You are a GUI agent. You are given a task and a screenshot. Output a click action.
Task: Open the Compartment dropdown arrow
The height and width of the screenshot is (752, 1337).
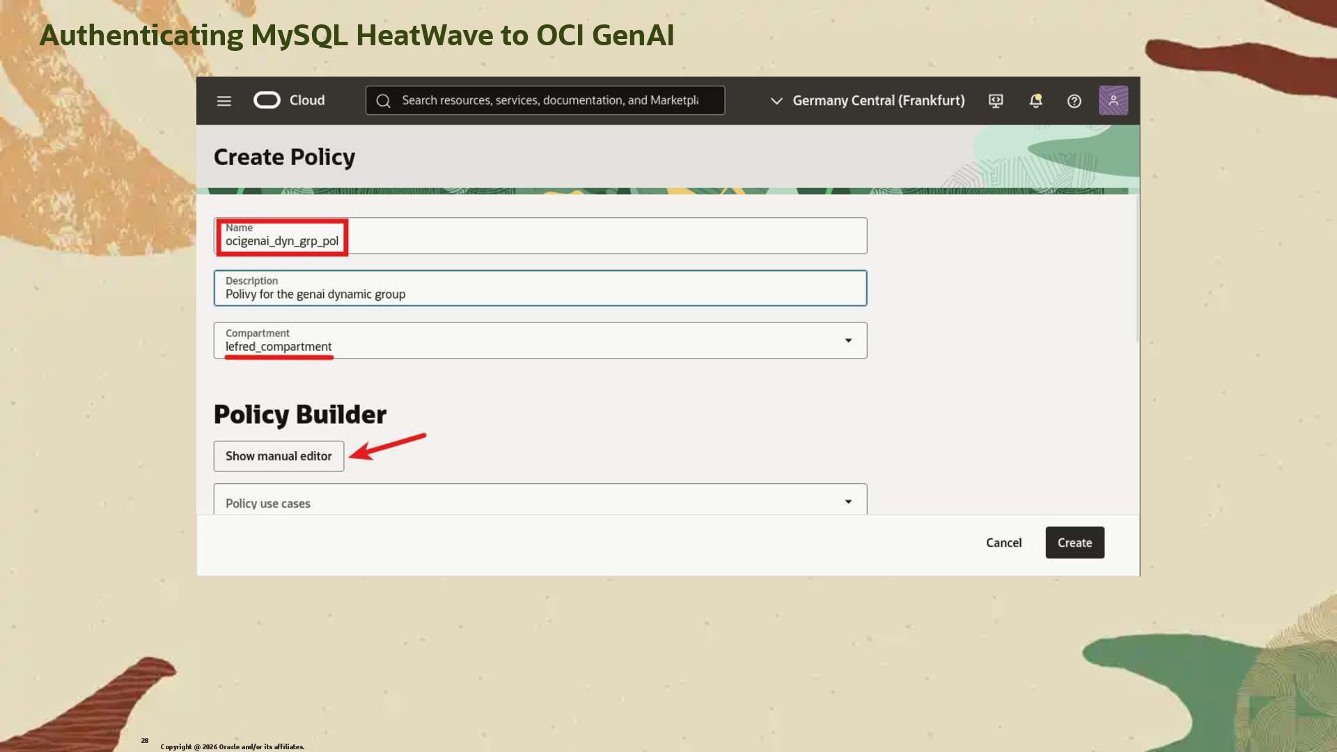coord(848,340)
